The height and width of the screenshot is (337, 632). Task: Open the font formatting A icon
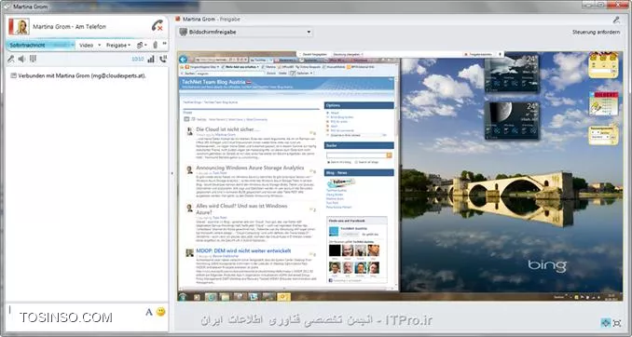pyautogui.click(x=149, y=312)
